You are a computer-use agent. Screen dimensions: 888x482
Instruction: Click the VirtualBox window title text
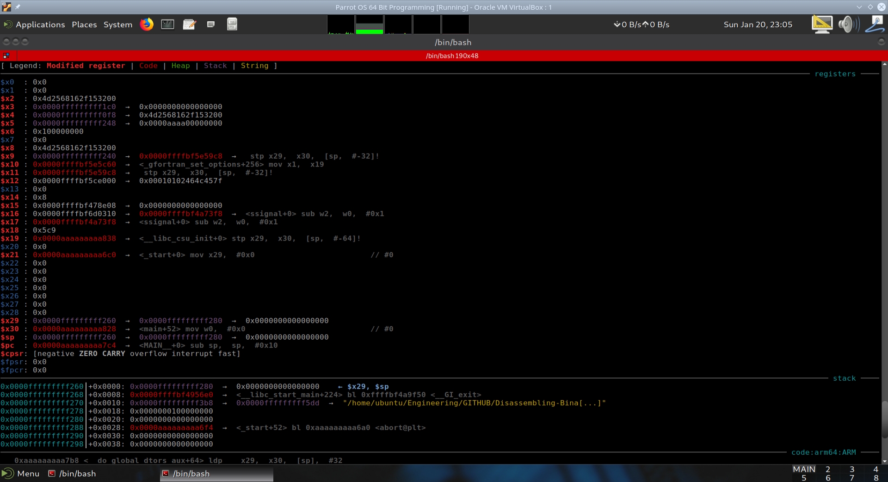(x=444, y=7)
